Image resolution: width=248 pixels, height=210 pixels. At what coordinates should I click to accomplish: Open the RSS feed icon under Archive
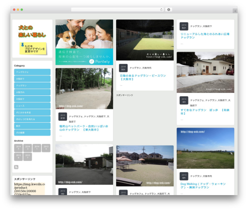pos(16,167)
